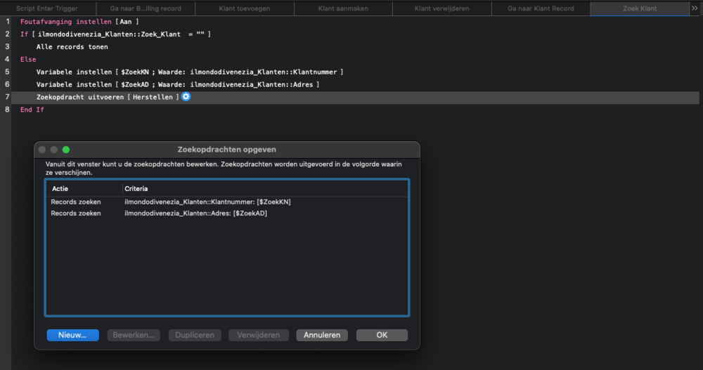Confirm the dialog with OK
703x370 pixels.
click(x=382, y=336)
